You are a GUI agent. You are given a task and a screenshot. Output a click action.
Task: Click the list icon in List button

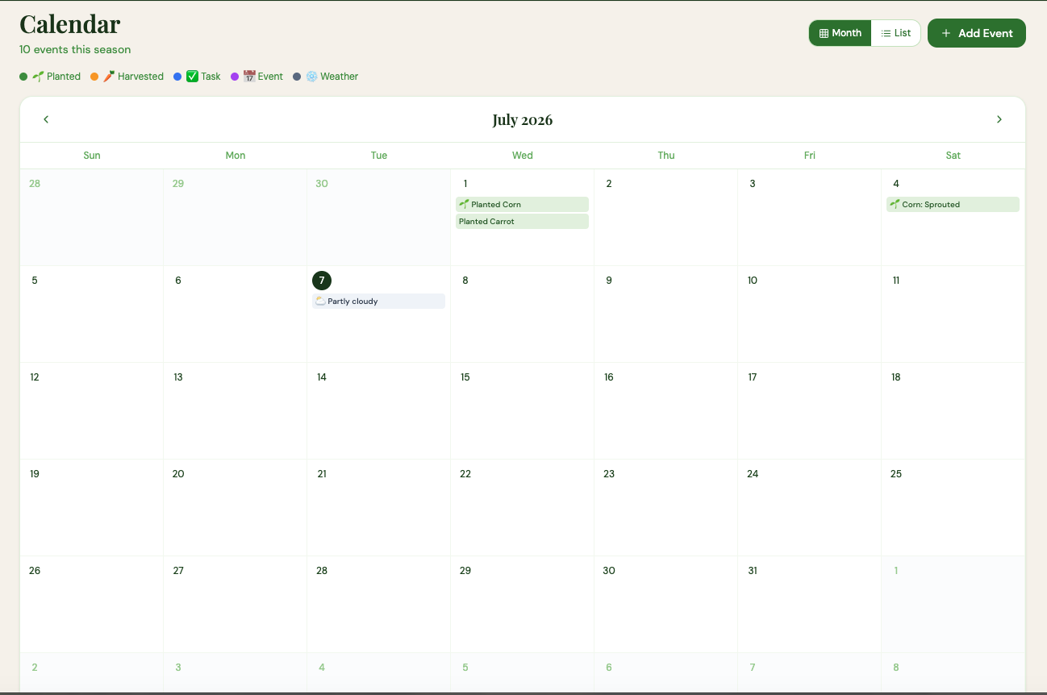click(886, 33)
